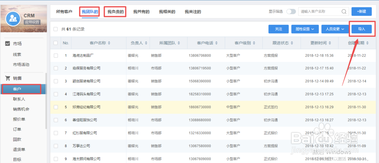Viewport: 379px width, 163px height.
Task: Open the 属性设置 dropdown
Action: coord(305,29)
